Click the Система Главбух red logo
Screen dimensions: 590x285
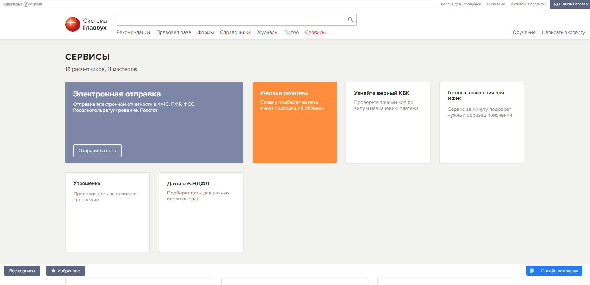click(73, 24)
